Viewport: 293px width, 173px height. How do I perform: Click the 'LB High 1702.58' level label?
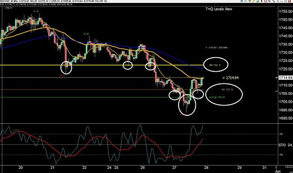tap(217, 97)
